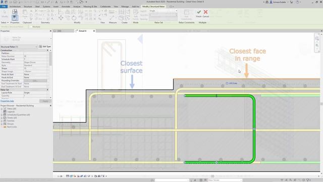Click the Help question mark icon
The image size is (323, 182).
[x=297, y=2]
